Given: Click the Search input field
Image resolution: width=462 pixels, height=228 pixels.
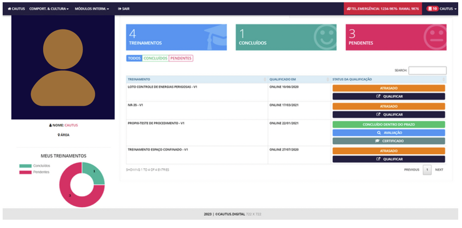Looking at the screenshot, I should coord(427,70).
